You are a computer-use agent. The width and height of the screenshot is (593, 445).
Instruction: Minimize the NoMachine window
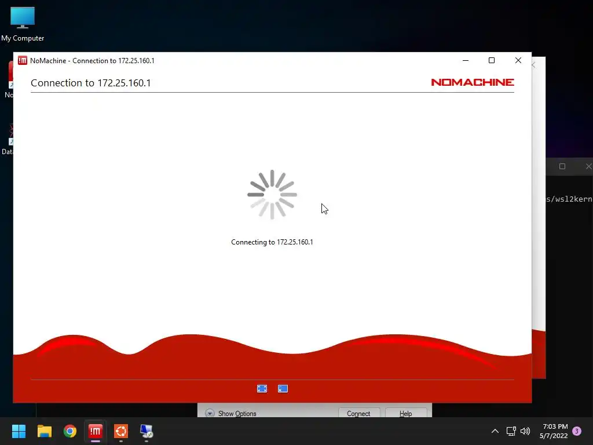(466, 60)
